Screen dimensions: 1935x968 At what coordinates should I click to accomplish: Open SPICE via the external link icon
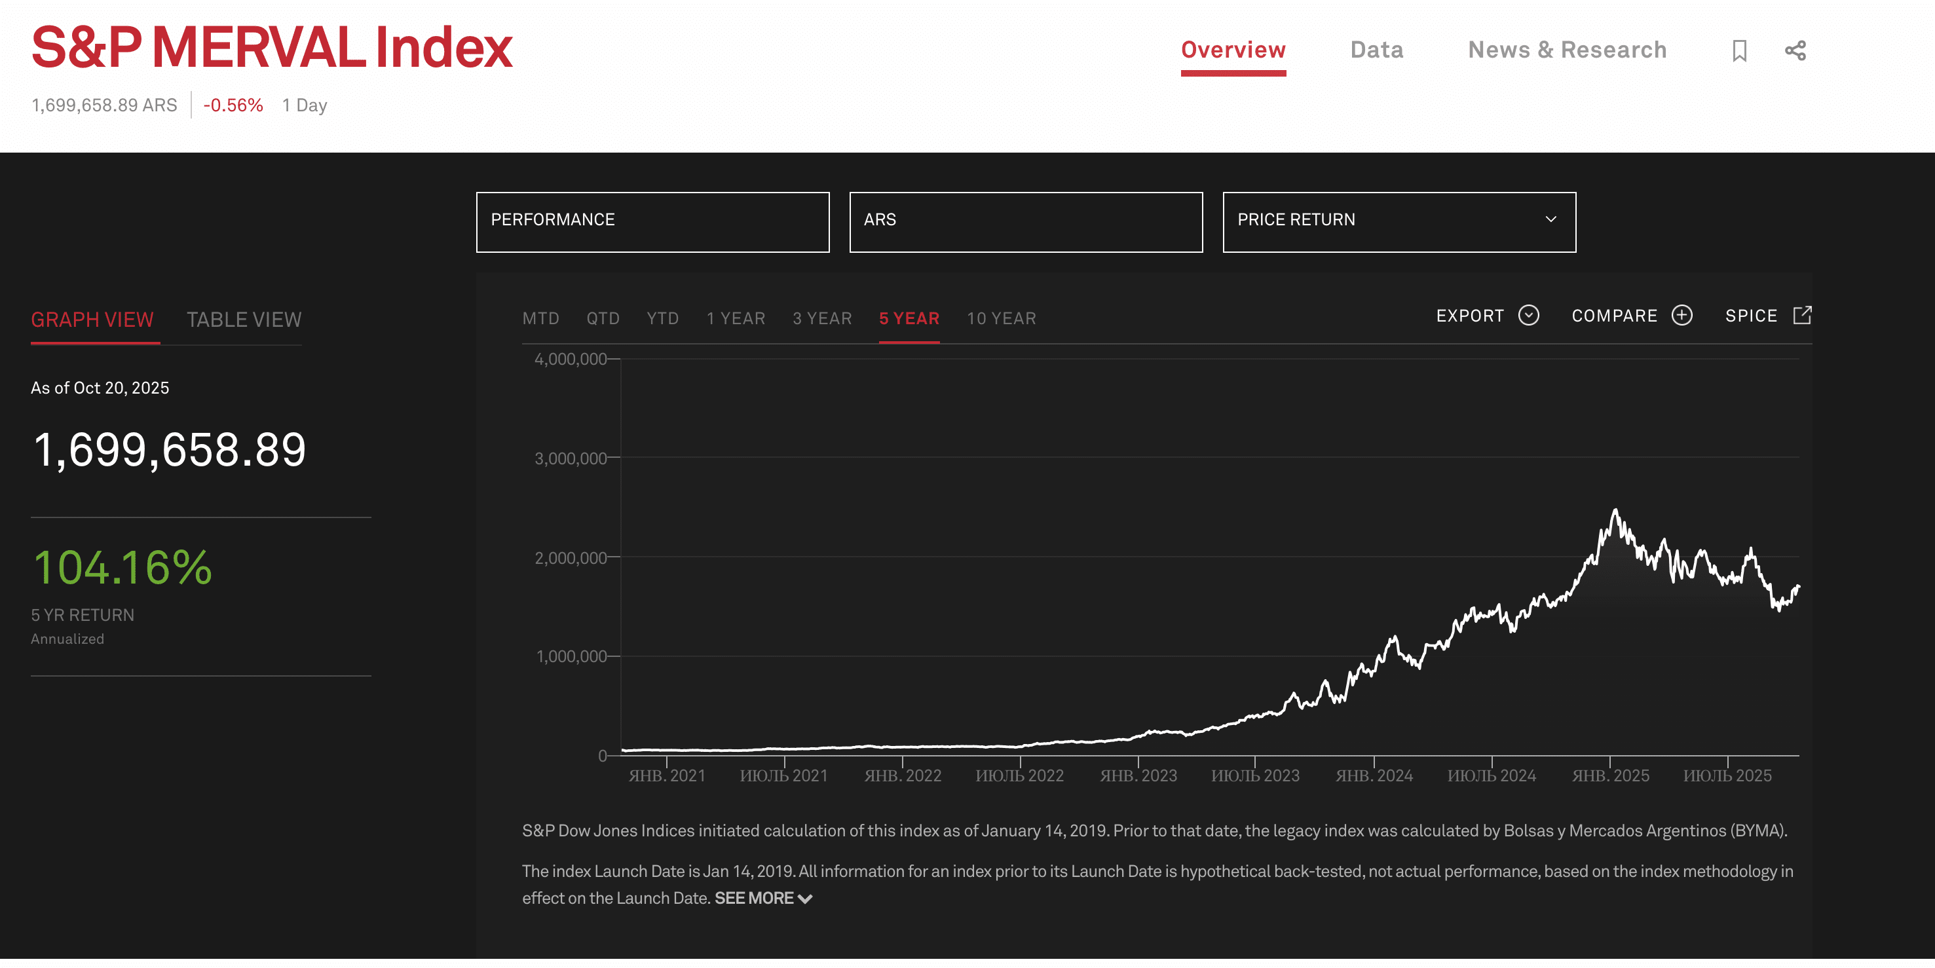pos(1803,316)
